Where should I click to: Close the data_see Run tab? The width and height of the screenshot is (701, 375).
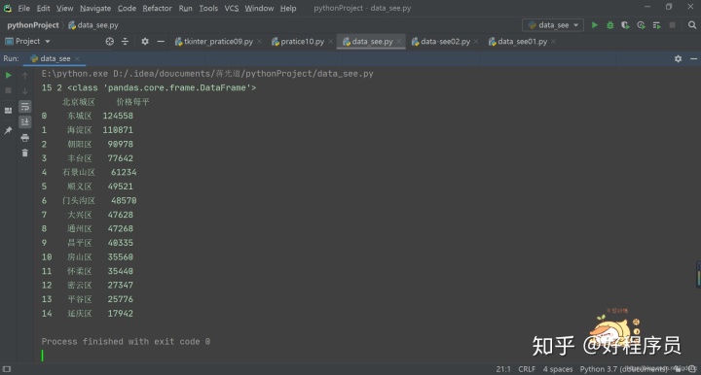(77, 59)
